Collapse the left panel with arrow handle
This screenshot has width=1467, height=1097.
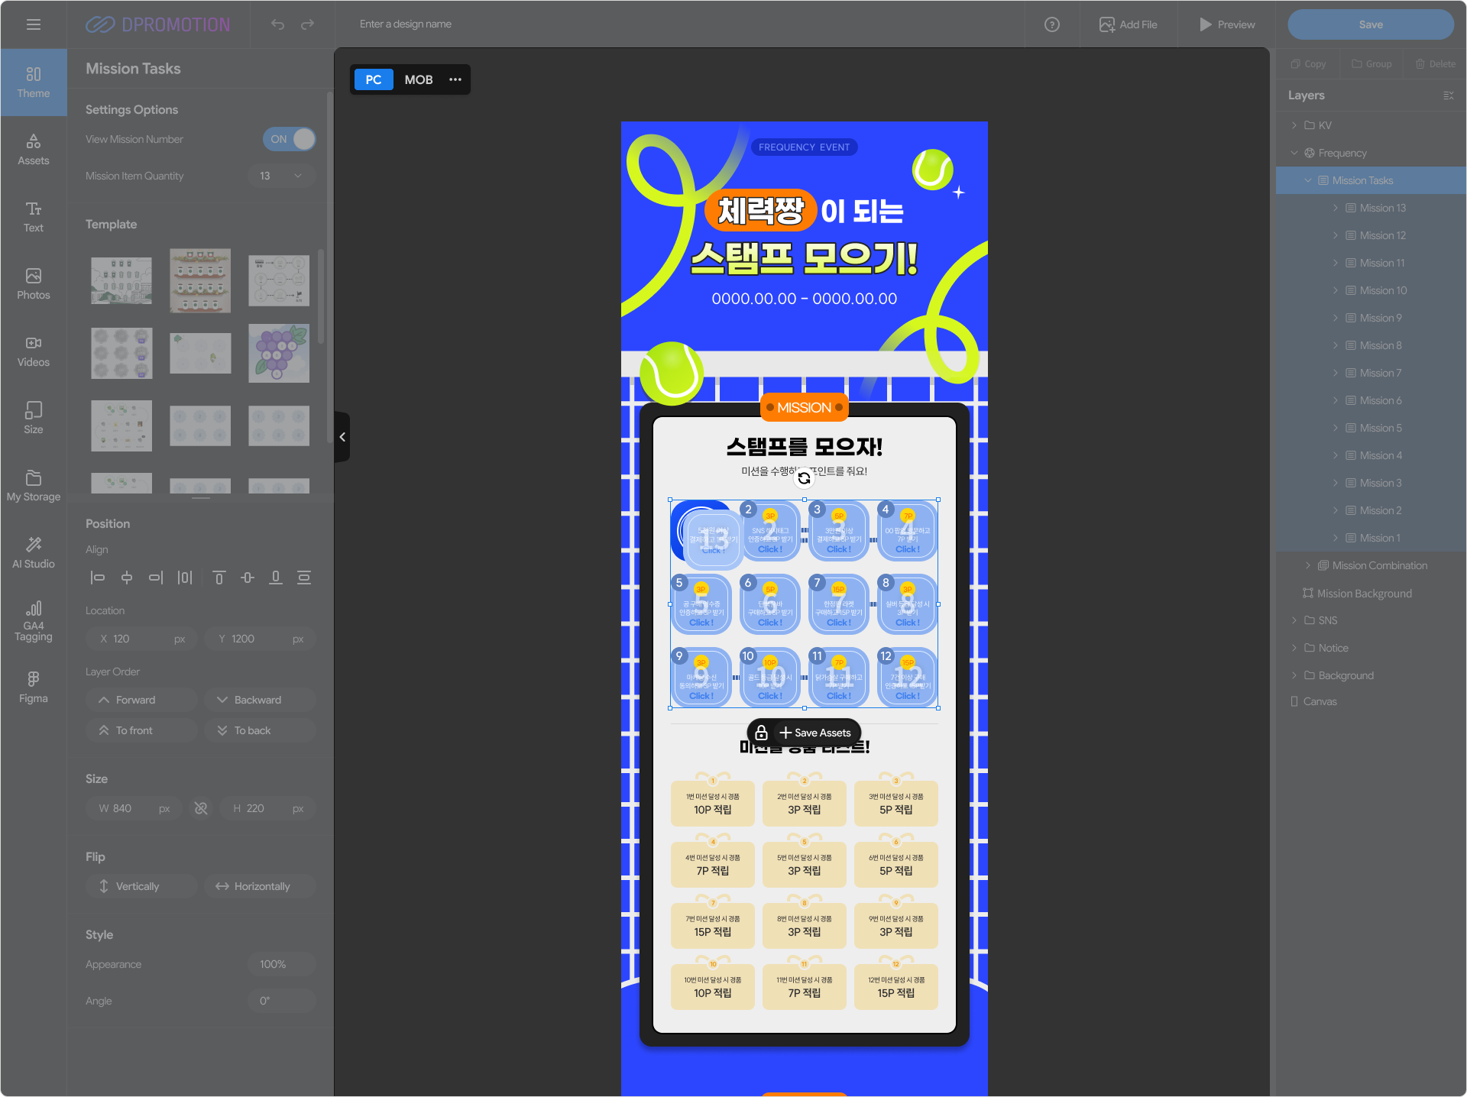pyautogui.click(x=342, y=437)
